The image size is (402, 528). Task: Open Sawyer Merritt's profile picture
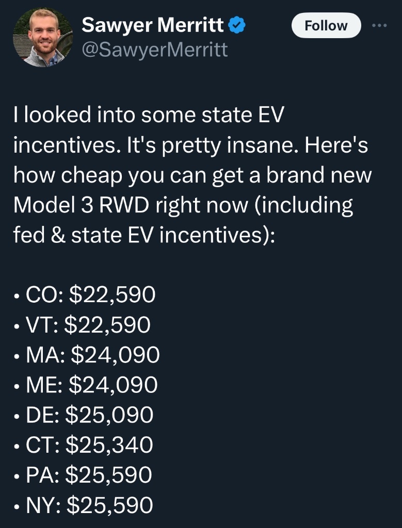pos(42,37)
